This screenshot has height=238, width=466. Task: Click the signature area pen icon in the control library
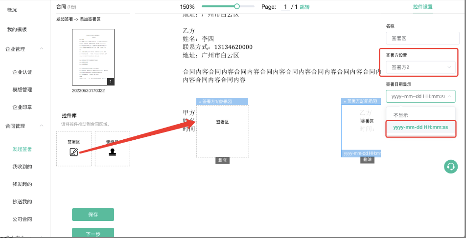point(73,151)
